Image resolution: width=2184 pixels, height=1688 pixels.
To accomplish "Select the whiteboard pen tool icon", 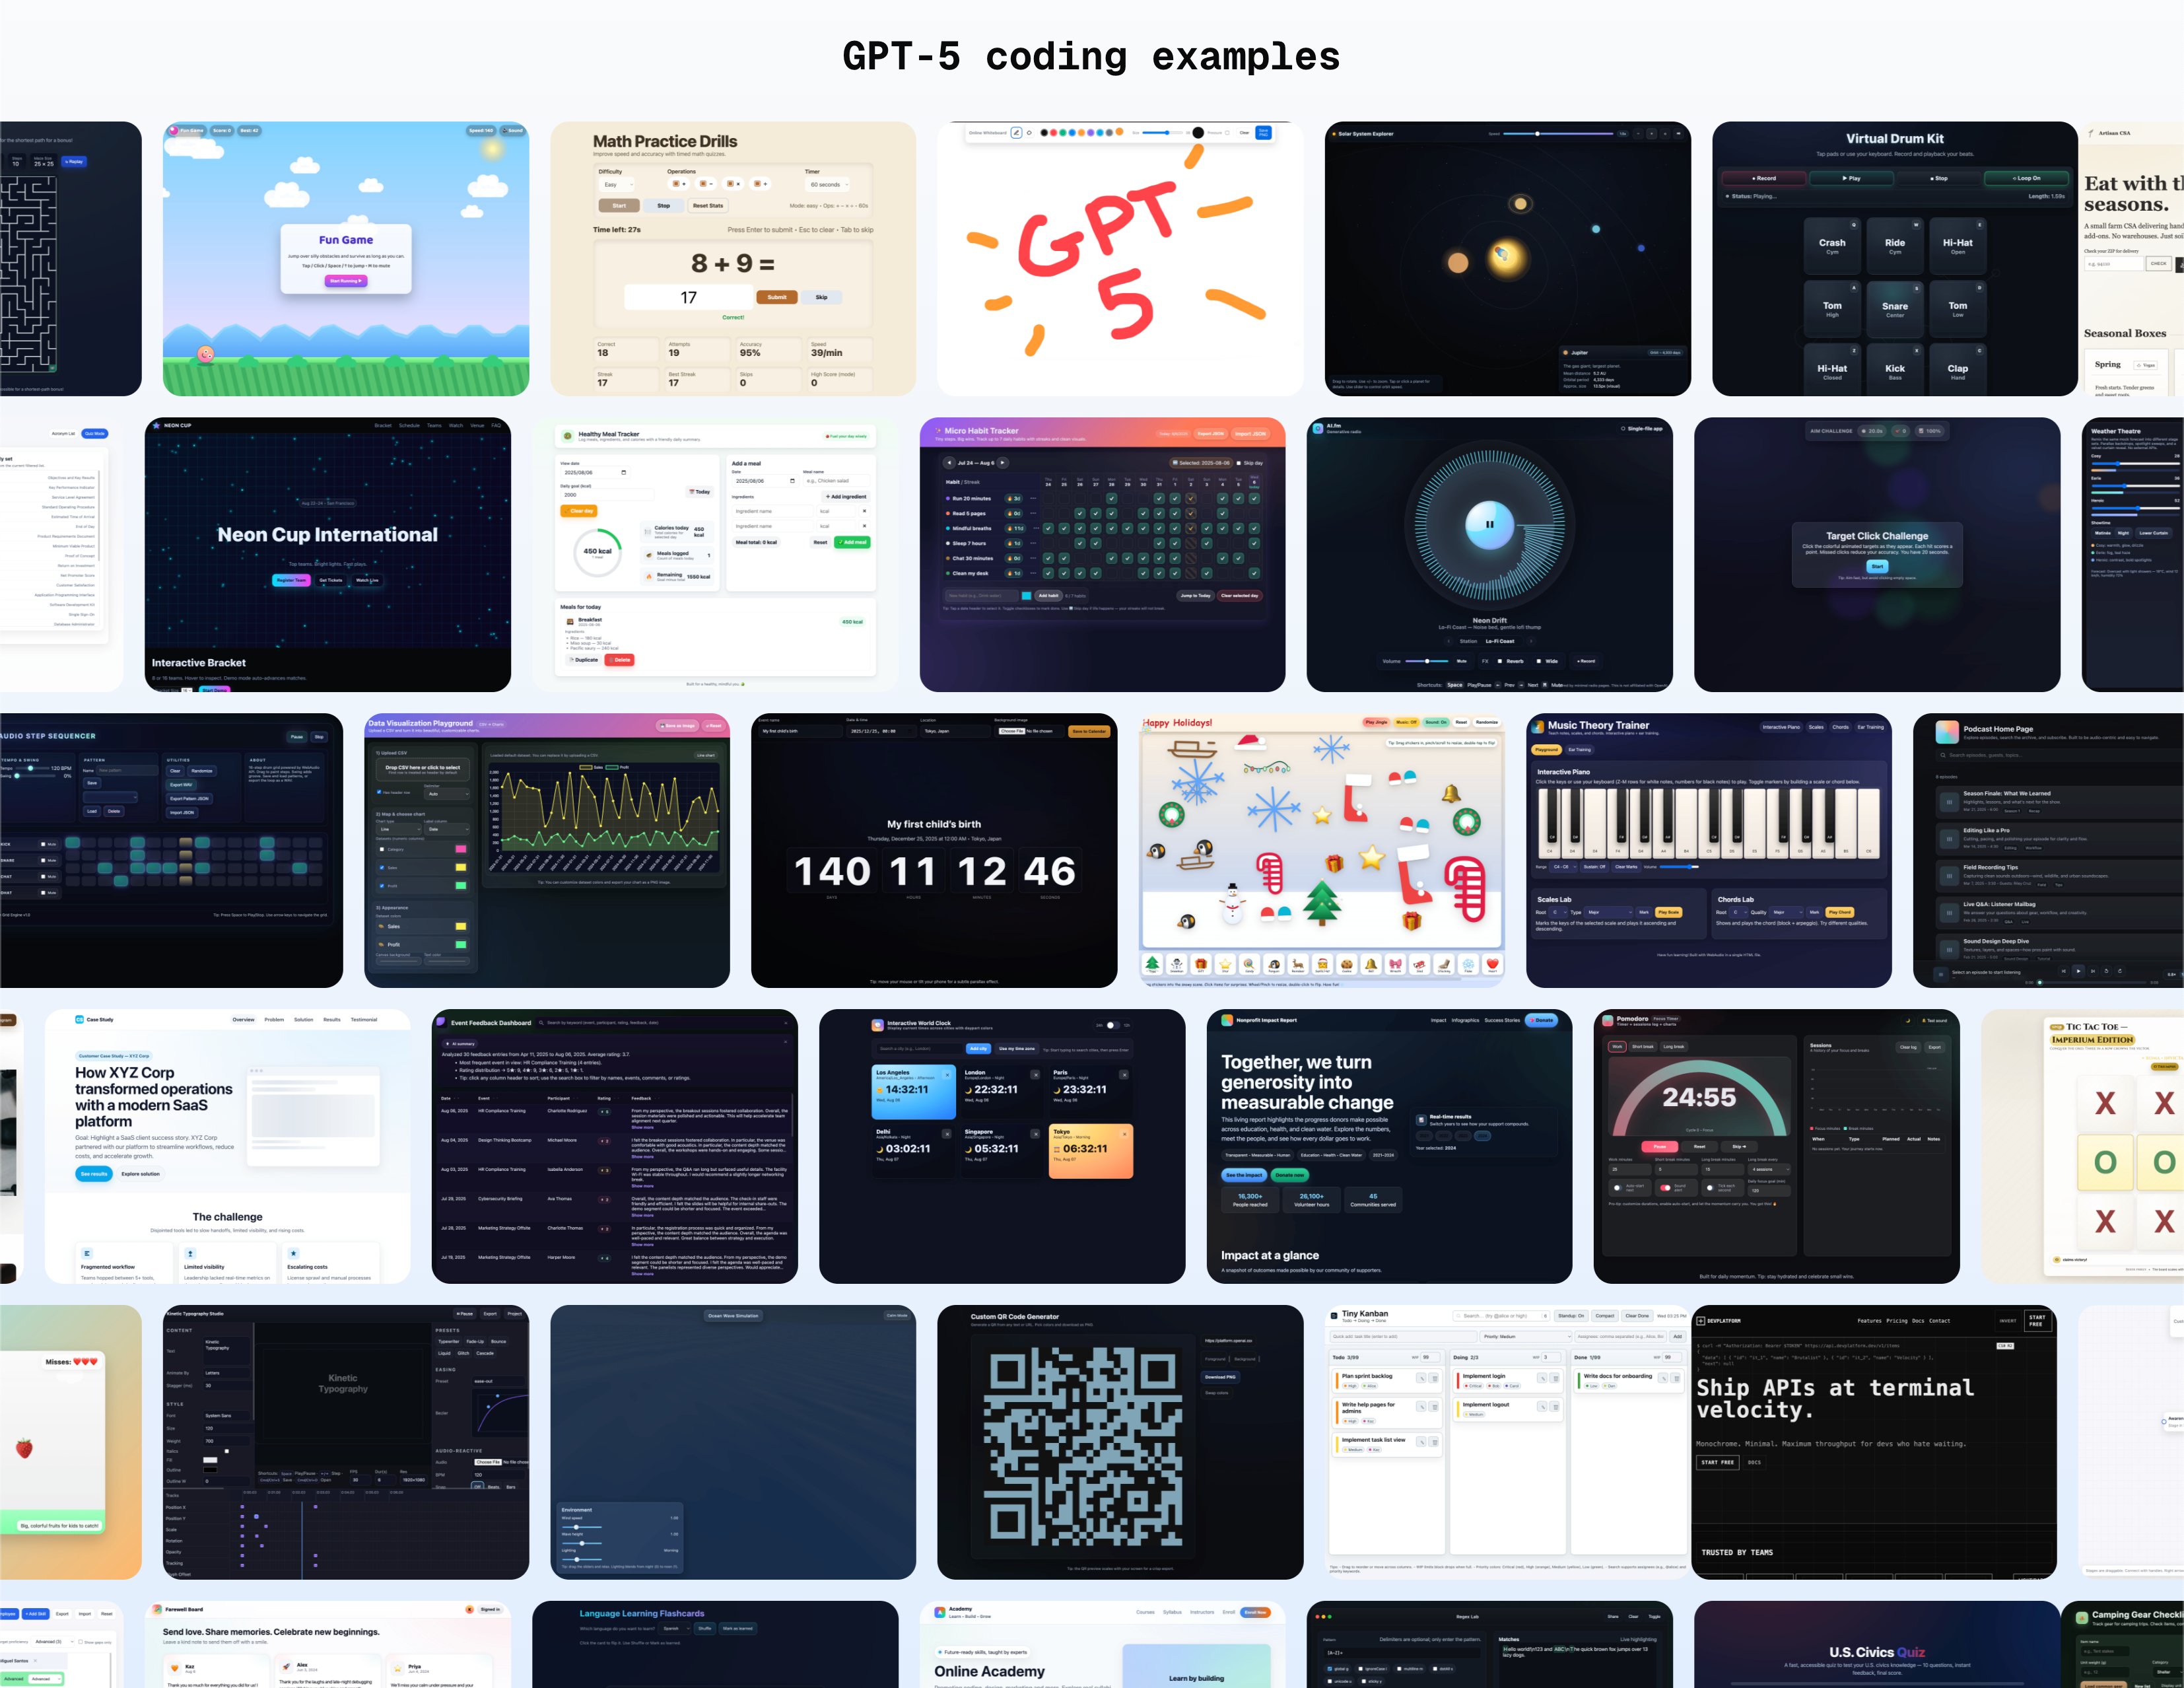I will point(1016,133).
